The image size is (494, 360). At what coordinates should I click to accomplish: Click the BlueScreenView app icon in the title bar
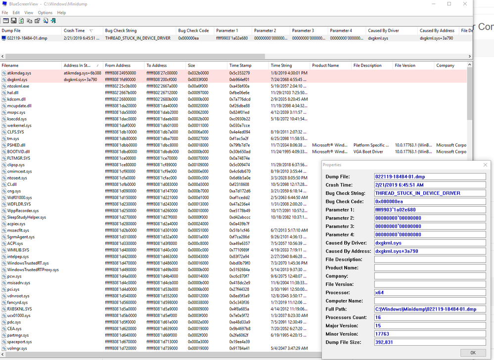point(4,4)
